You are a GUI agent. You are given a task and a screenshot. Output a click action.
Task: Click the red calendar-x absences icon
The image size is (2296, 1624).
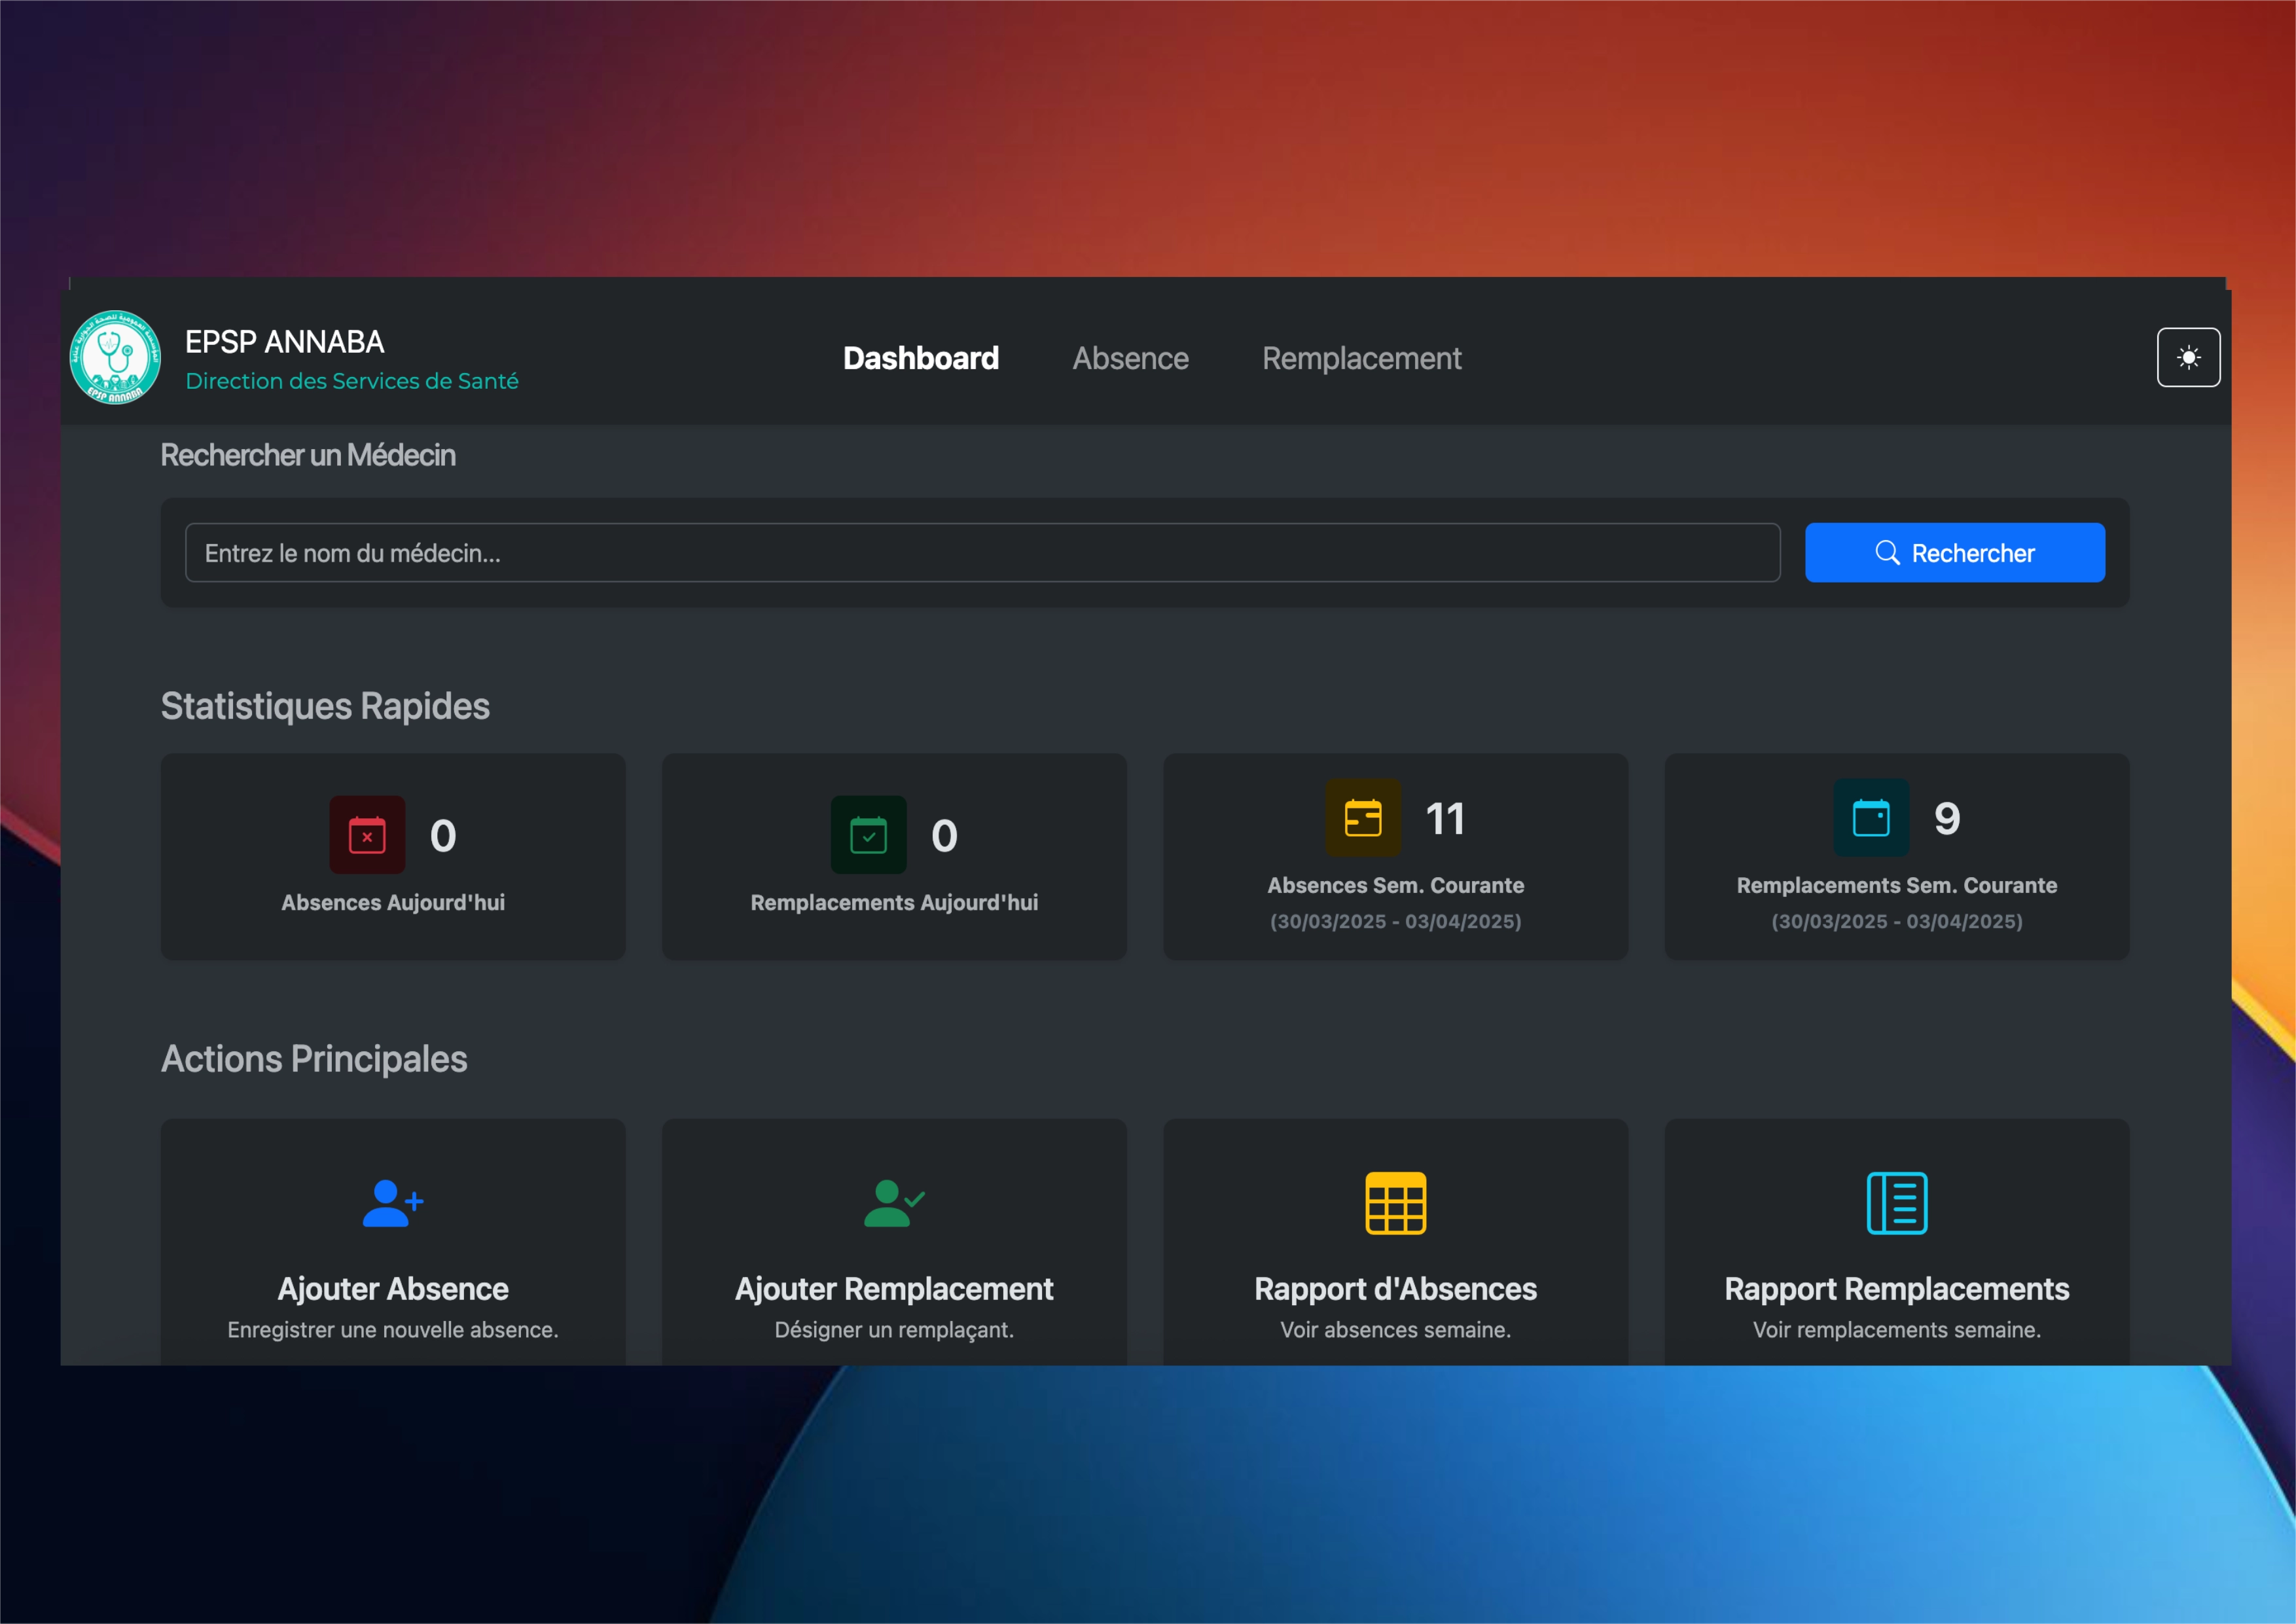[x=367, y=835]
